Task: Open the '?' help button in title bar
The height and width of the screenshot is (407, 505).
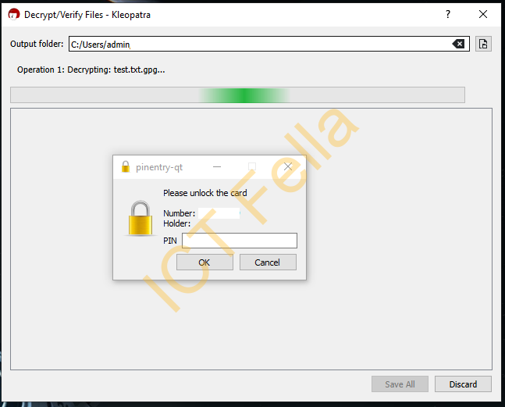Action: tap(448, 14)
